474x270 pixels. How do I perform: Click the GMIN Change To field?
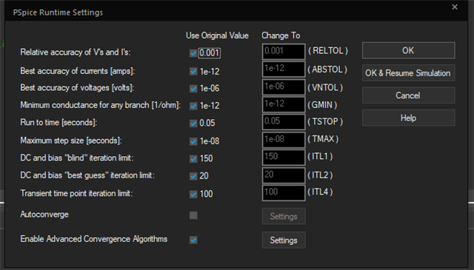point(284,104)
